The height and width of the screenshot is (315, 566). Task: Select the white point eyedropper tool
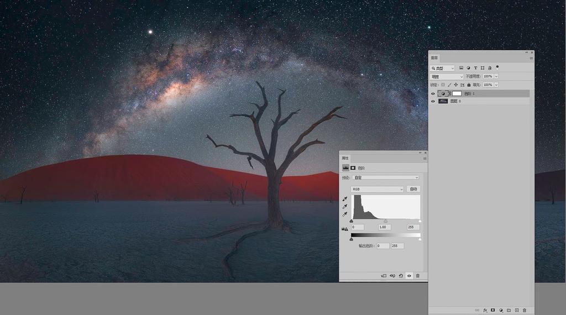coord(345,214)
